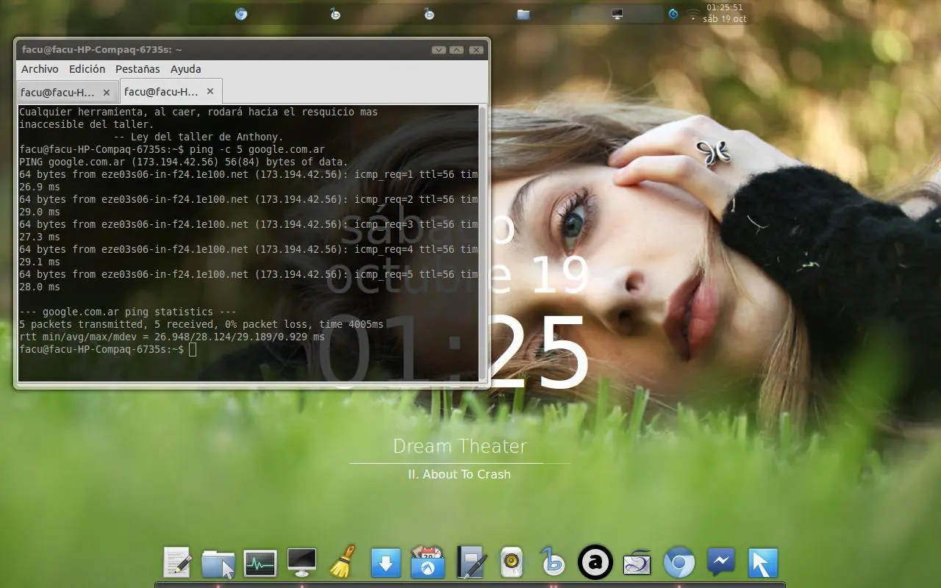The width and height of the screenshot is (941, 588).
Task: Open the Edición menu
Action: pyautogui.click(x=87, y=69)
